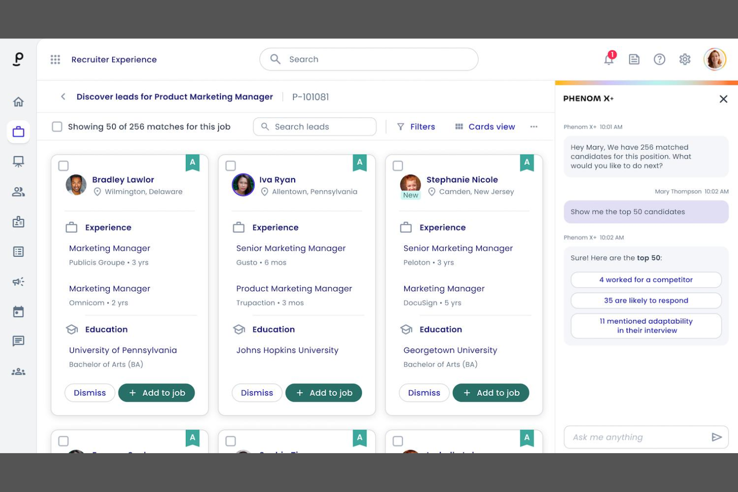Open notifications bell with badge
The width and height of the screenshot is (738, 492).
pyautogui.click(x=609, y=59)
